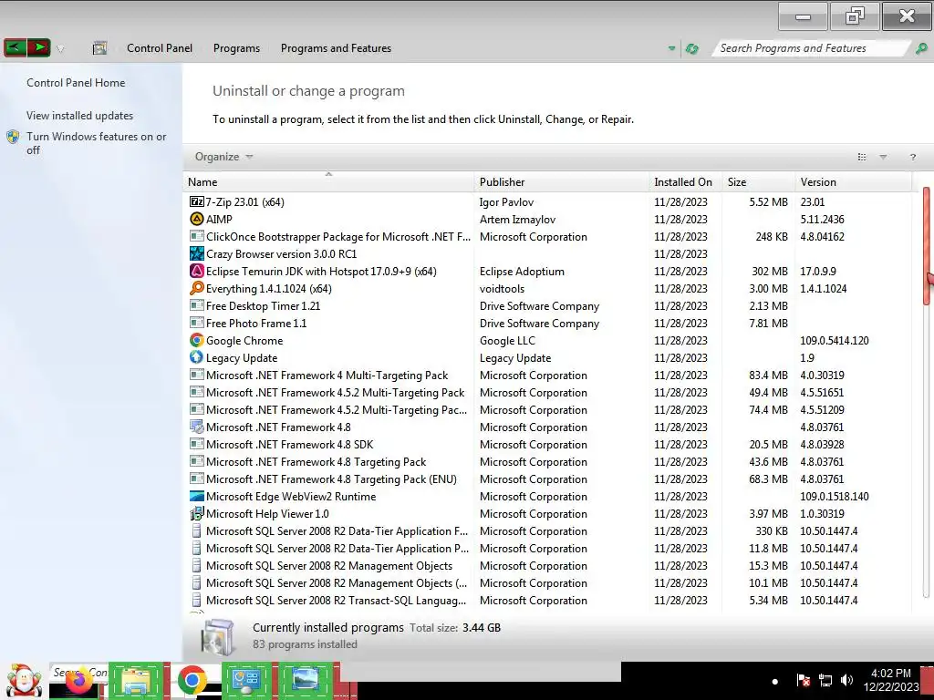Select Microsoft Help Viewer 1.0 icon
Screen dimensions: 934x700
(x=197, y=513)
